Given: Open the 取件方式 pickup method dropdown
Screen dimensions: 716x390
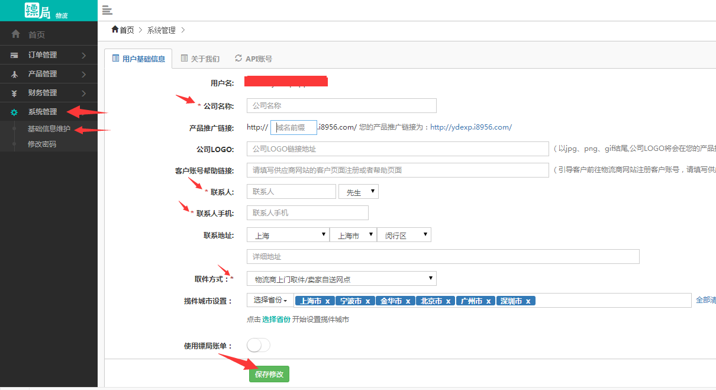Looking at the screenshot, I should pyautogui.click(x=341, y=279).
